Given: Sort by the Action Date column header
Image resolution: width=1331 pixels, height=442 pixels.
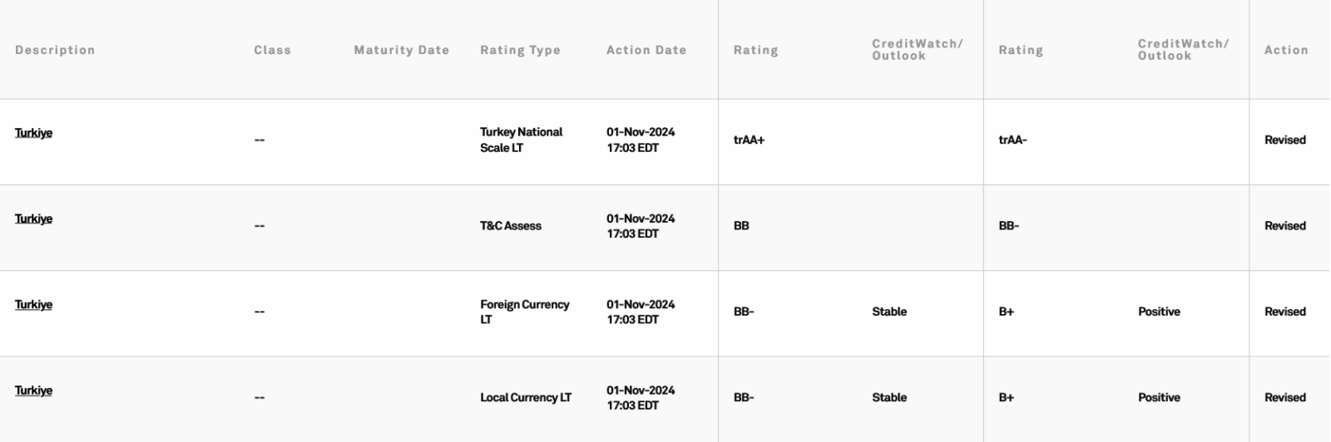Looking at the screenshot, I should tap(646, 50).
